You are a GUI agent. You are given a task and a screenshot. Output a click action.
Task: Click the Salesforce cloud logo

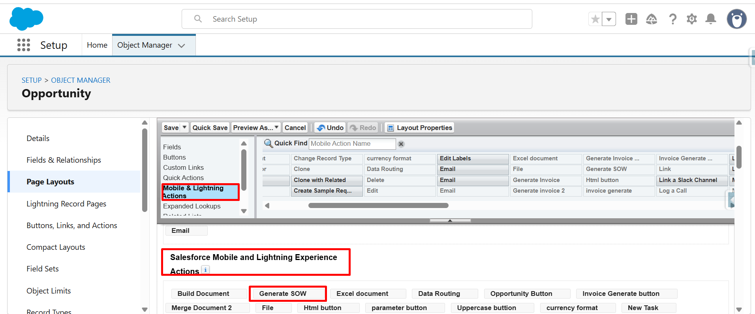pyautogui.click(x=26, y=19)
